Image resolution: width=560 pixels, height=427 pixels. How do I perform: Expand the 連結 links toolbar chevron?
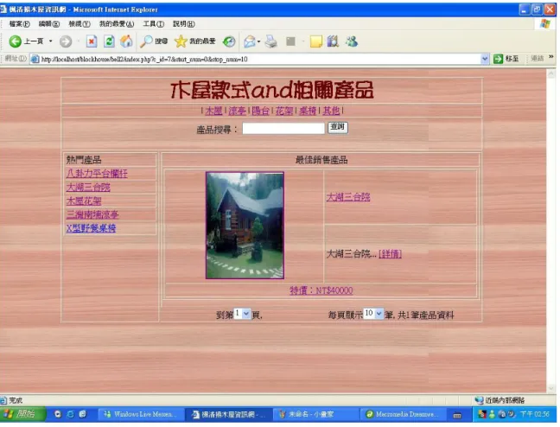coord(551,57)
